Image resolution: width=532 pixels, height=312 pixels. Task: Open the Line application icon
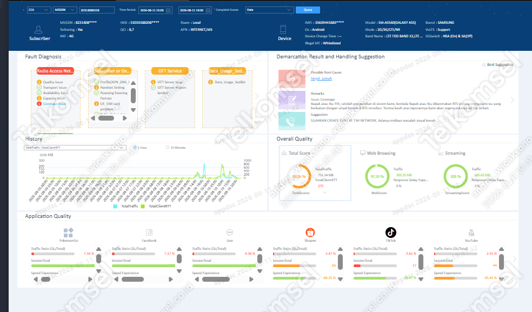coord(230,233)
